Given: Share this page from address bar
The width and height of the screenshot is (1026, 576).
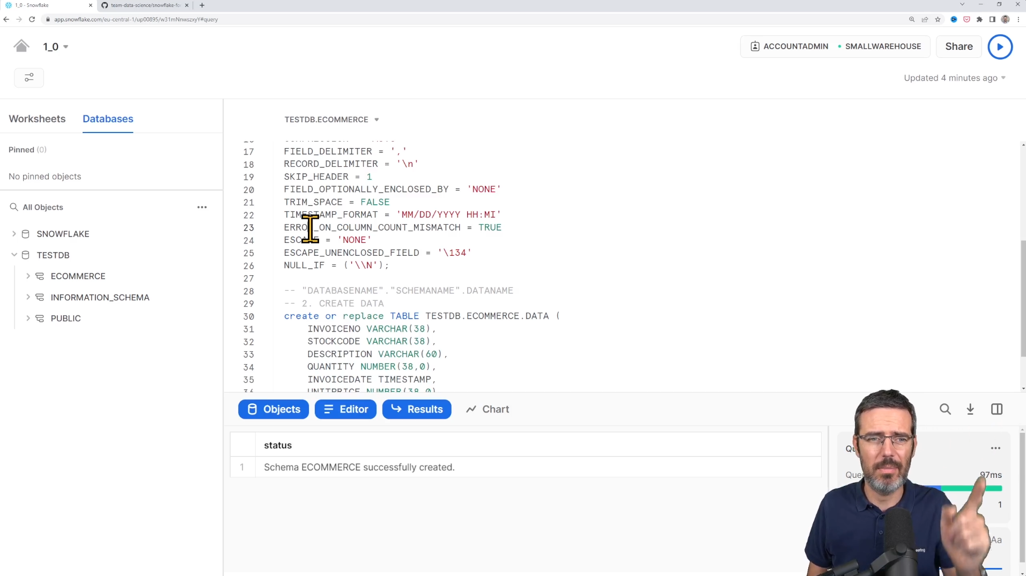Looking at the screenshot, I should click(925, 19).
